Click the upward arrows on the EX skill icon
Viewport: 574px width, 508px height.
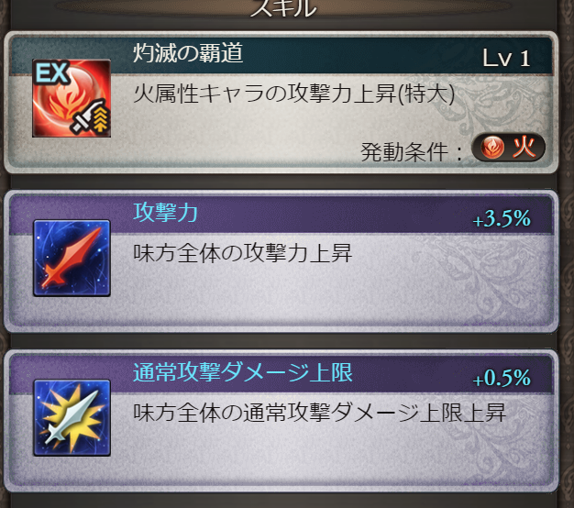point(101,117)
